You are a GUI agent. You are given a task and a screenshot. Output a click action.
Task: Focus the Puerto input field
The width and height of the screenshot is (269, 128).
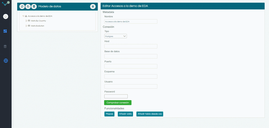coord(131,66)
